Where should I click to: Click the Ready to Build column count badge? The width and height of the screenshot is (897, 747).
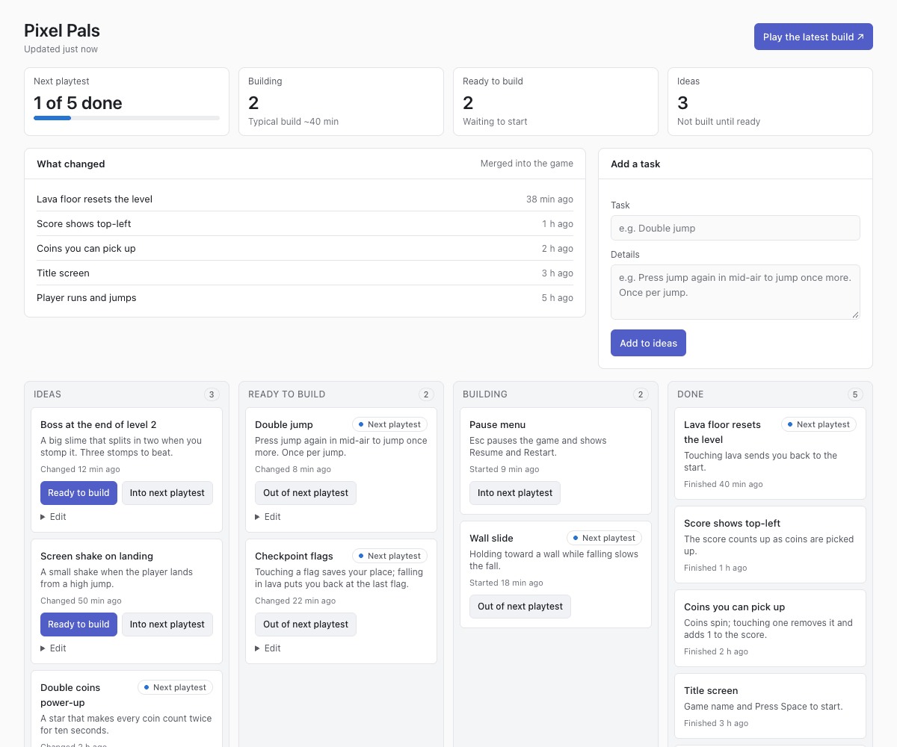click(426, 394)
